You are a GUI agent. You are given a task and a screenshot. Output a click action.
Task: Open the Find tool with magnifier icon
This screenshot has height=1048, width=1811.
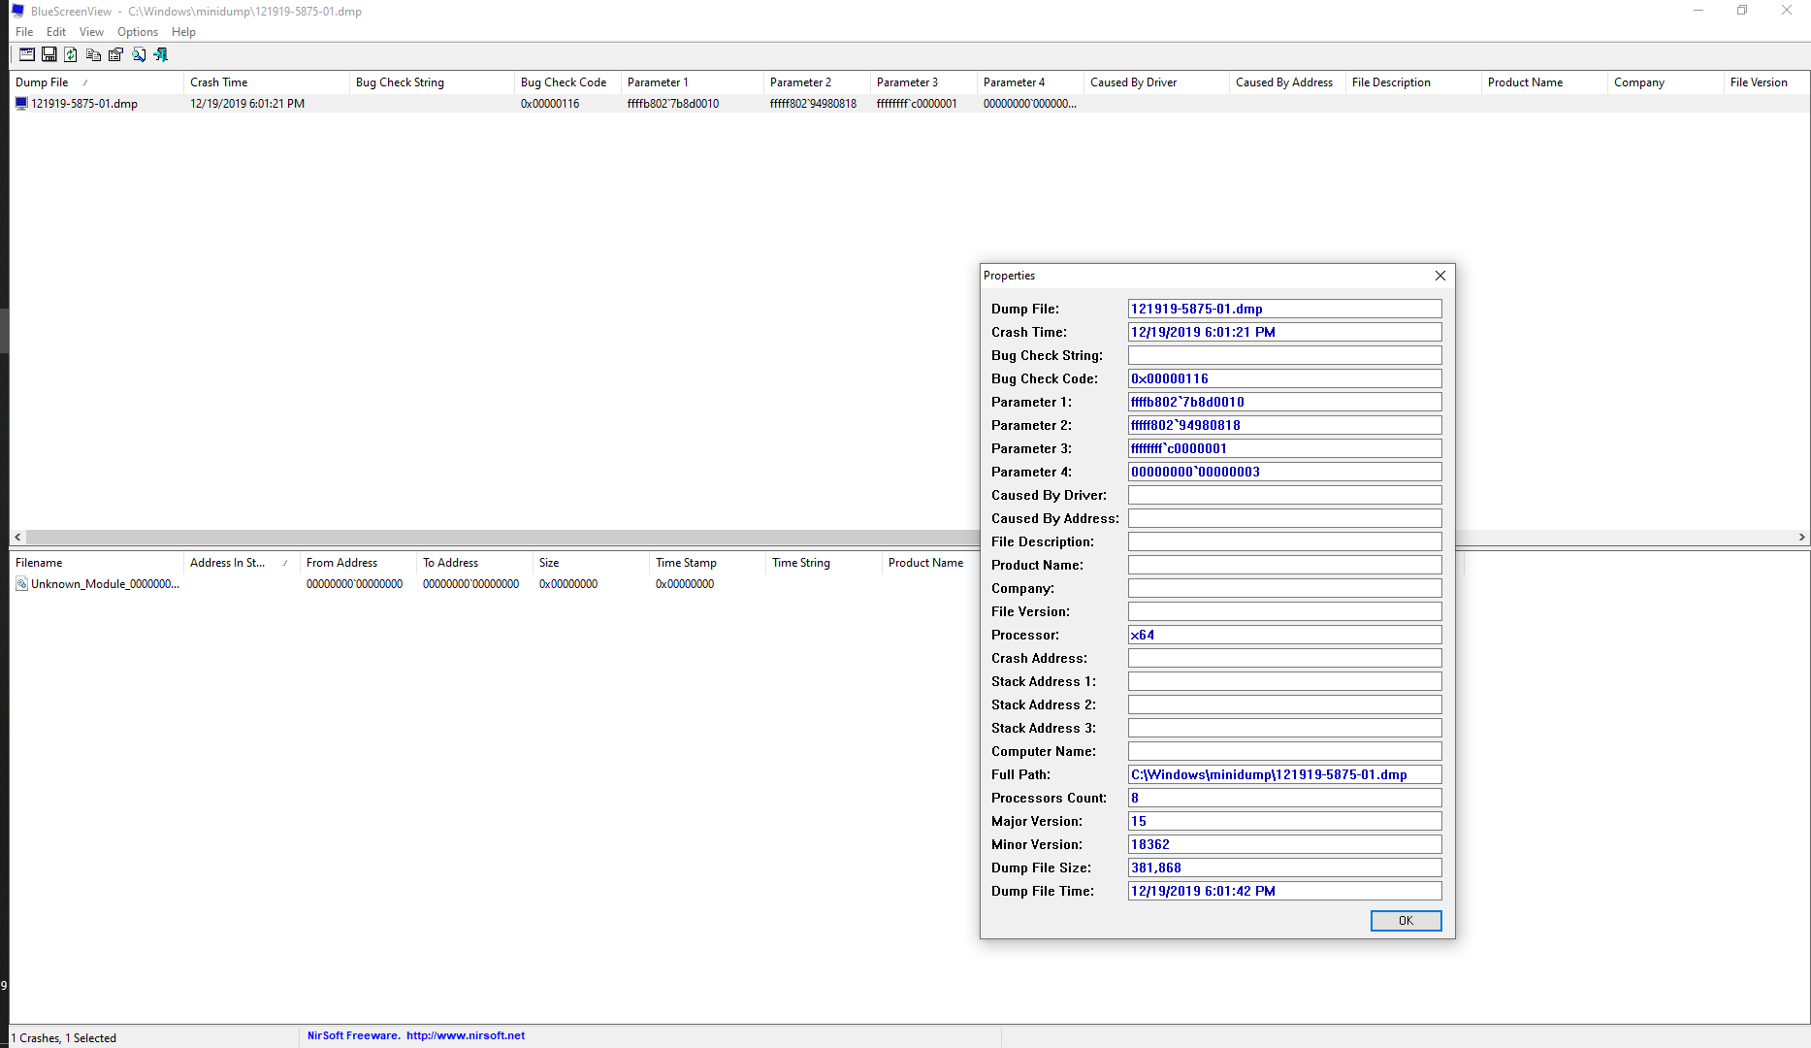[139, 55]
